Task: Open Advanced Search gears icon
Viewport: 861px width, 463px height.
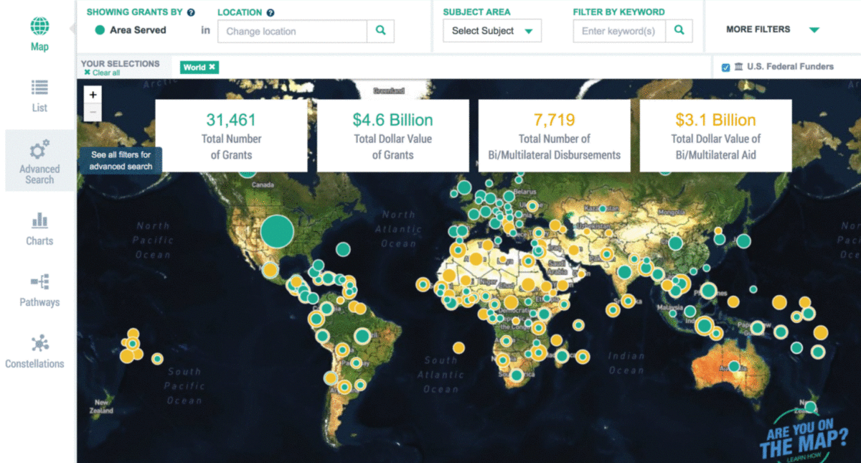Action: pos(39,150)
